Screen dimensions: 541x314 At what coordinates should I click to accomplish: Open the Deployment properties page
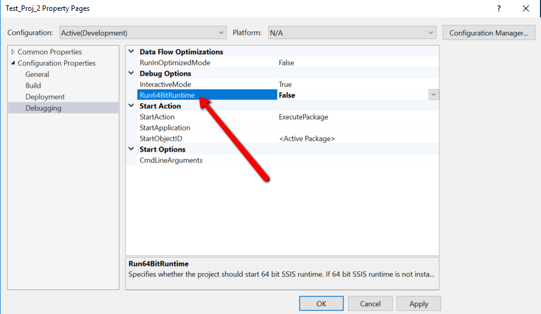45,97
